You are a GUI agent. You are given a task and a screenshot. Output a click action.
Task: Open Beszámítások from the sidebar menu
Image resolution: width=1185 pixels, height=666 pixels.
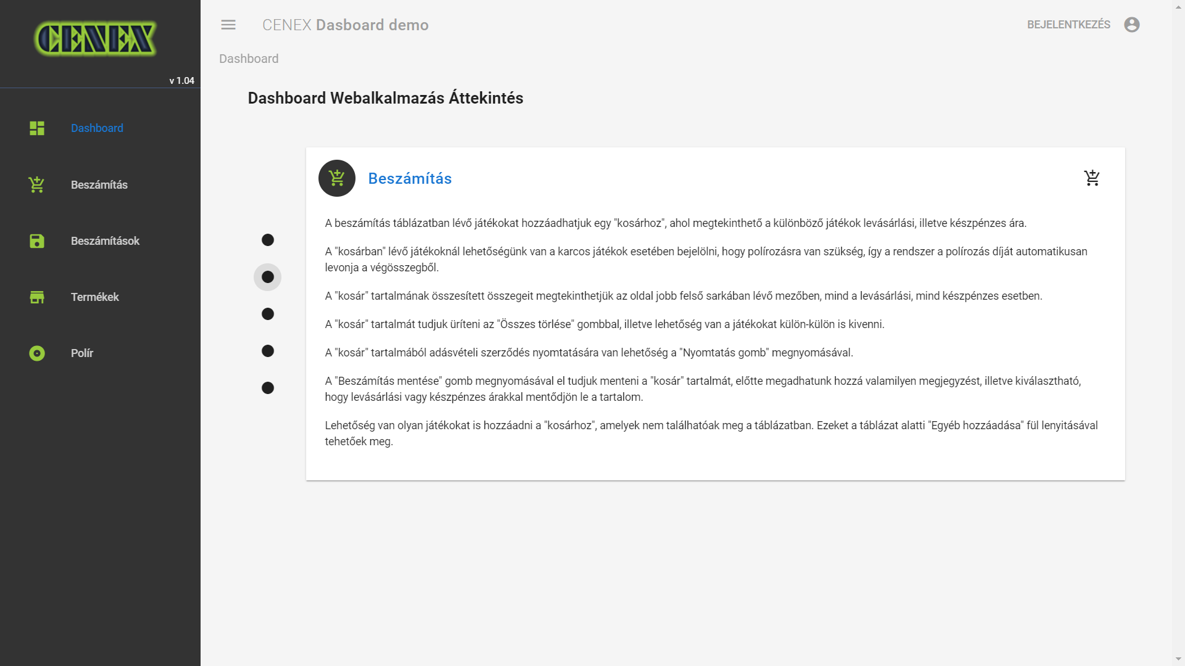click(105, 241)
